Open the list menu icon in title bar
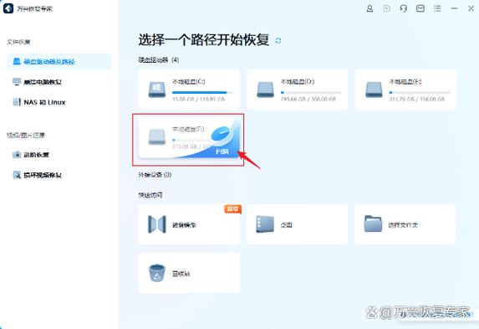The width and height of the screenshot is (479, 329). [437, 8]
